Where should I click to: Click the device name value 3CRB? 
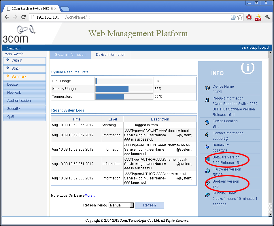pos(217,92)
